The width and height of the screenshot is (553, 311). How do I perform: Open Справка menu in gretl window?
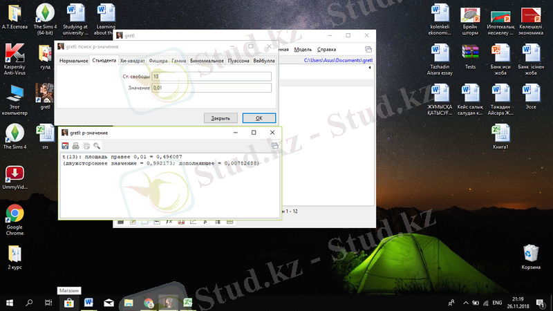point(326,49)
